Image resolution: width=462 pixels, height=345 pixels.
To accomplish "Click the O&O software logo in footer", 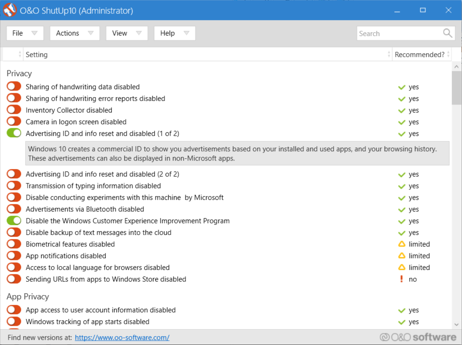I will pyautogui.click(x=418, y=337).
